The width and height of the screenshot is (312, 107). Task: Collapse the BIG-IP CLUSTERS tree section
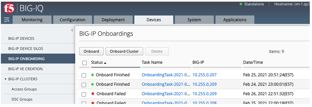[5, 79]
